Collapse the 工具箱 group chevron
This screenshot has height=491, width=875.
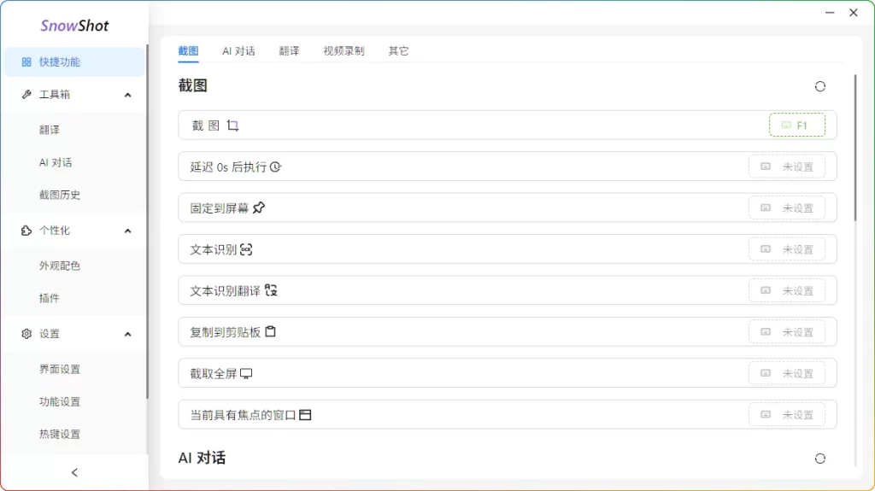point(128,95)
